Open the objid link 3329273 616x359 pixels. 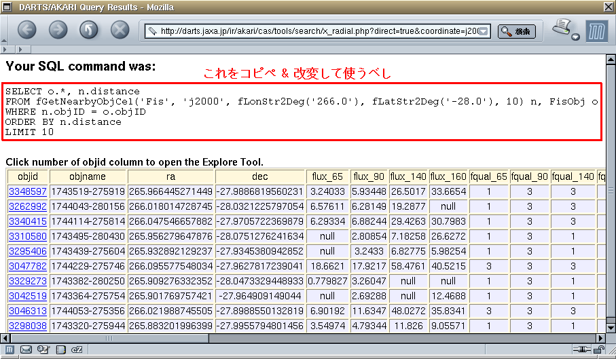27,281
